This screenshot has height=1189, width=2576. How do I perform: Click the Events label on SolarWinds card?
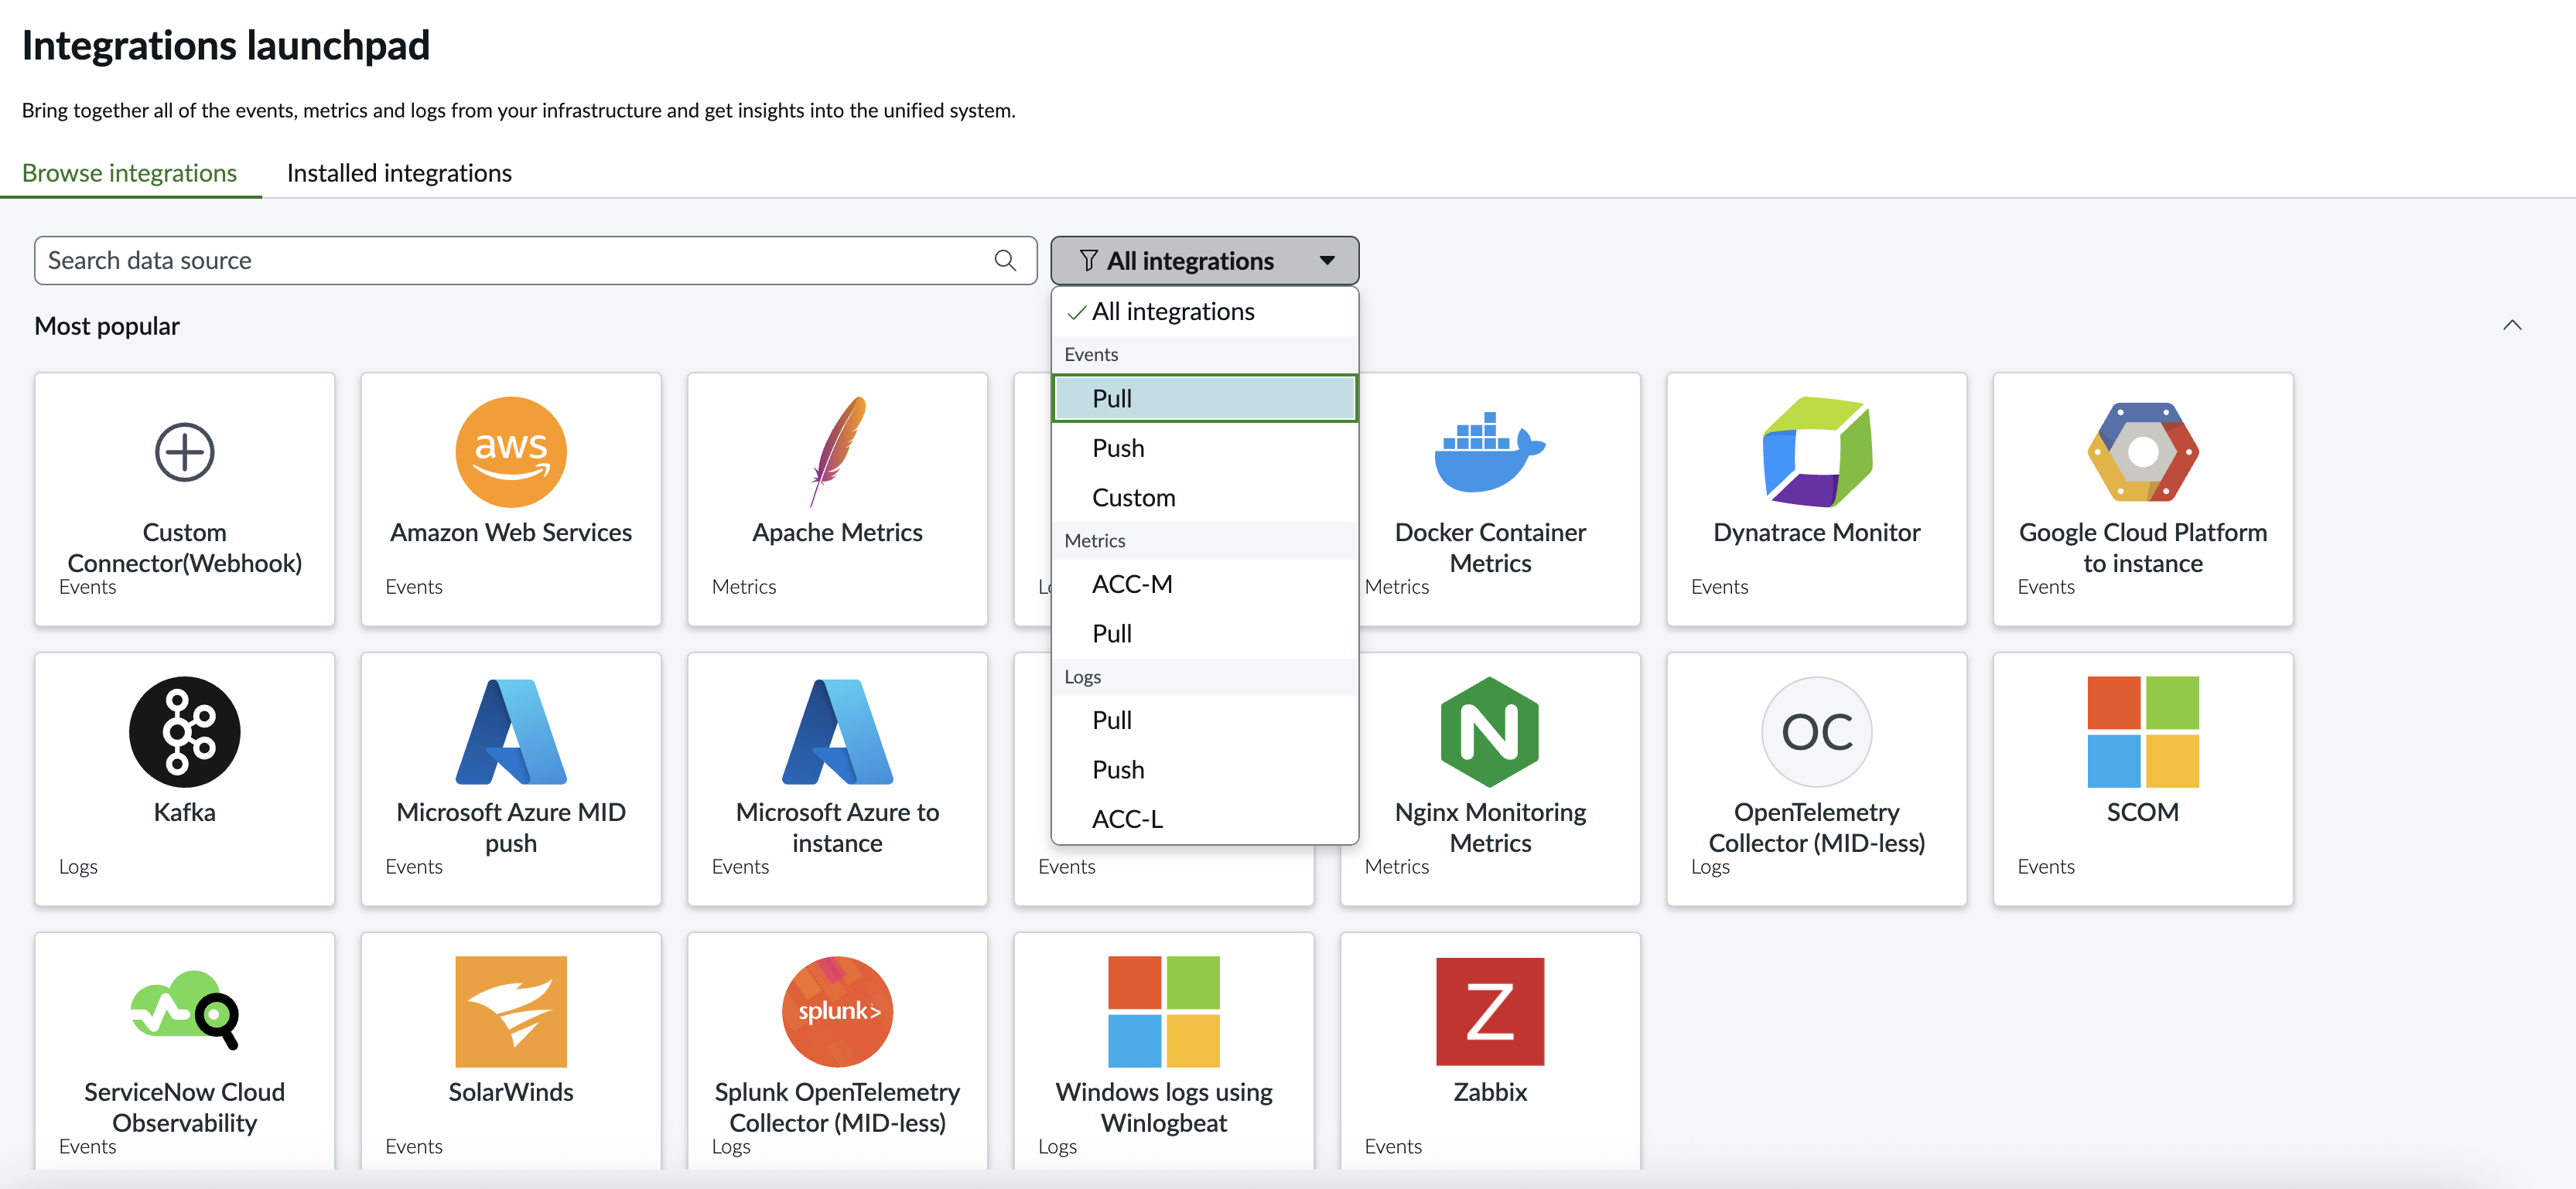pos(414,1146)
